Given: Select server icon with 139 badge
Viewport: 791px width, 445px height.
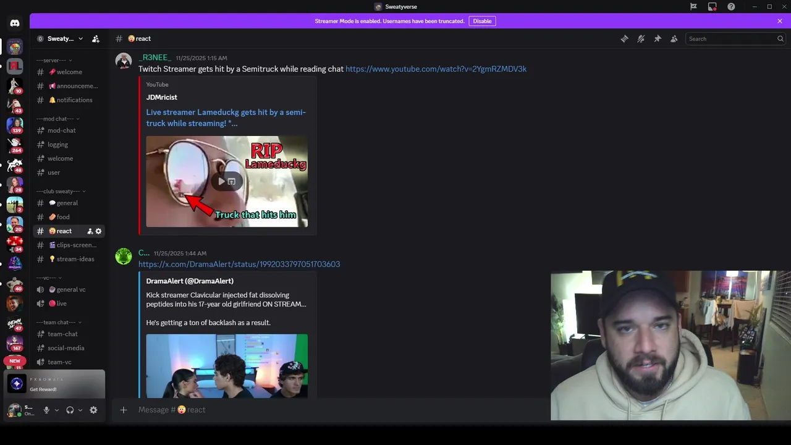Looking at the screenshot, I should click(x=15, y=125).
